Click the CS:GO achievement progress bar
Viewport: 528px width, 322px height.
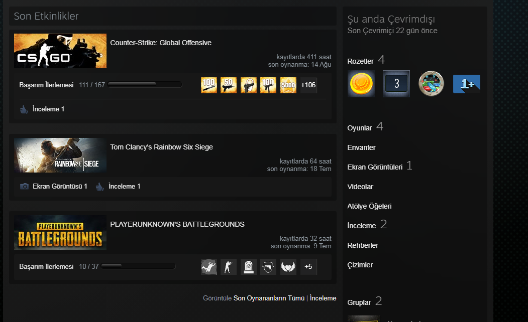(145, 84)
